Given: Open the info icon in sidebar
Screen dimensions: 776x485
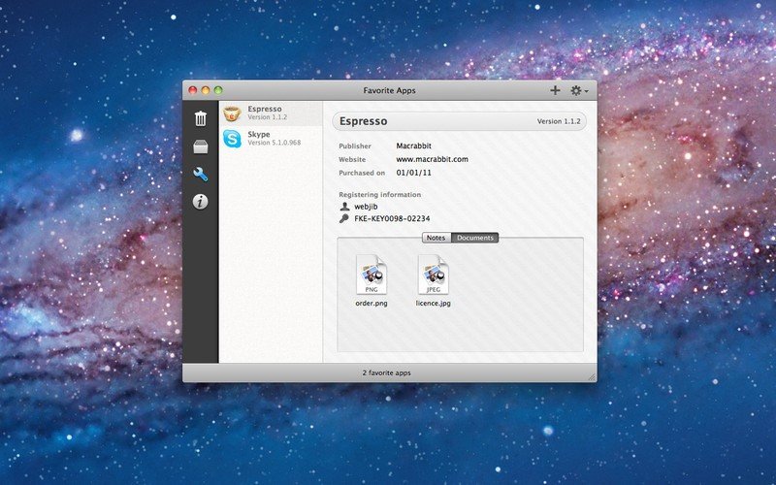Looking at the screenshot, I should click(x=201, y=202).
